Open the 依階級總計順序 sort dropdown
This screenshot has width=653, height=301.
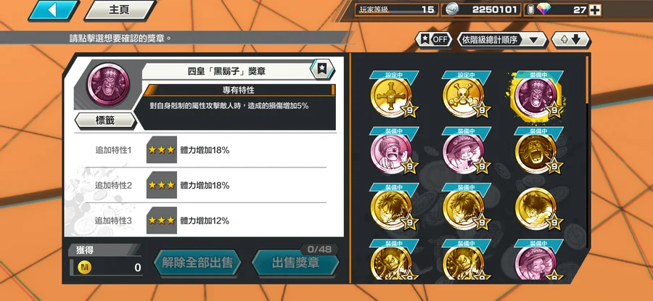point(502,40)
